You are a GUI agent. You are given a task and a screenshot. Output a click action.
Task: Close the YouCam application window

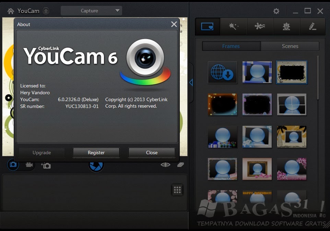pos(320,11)
